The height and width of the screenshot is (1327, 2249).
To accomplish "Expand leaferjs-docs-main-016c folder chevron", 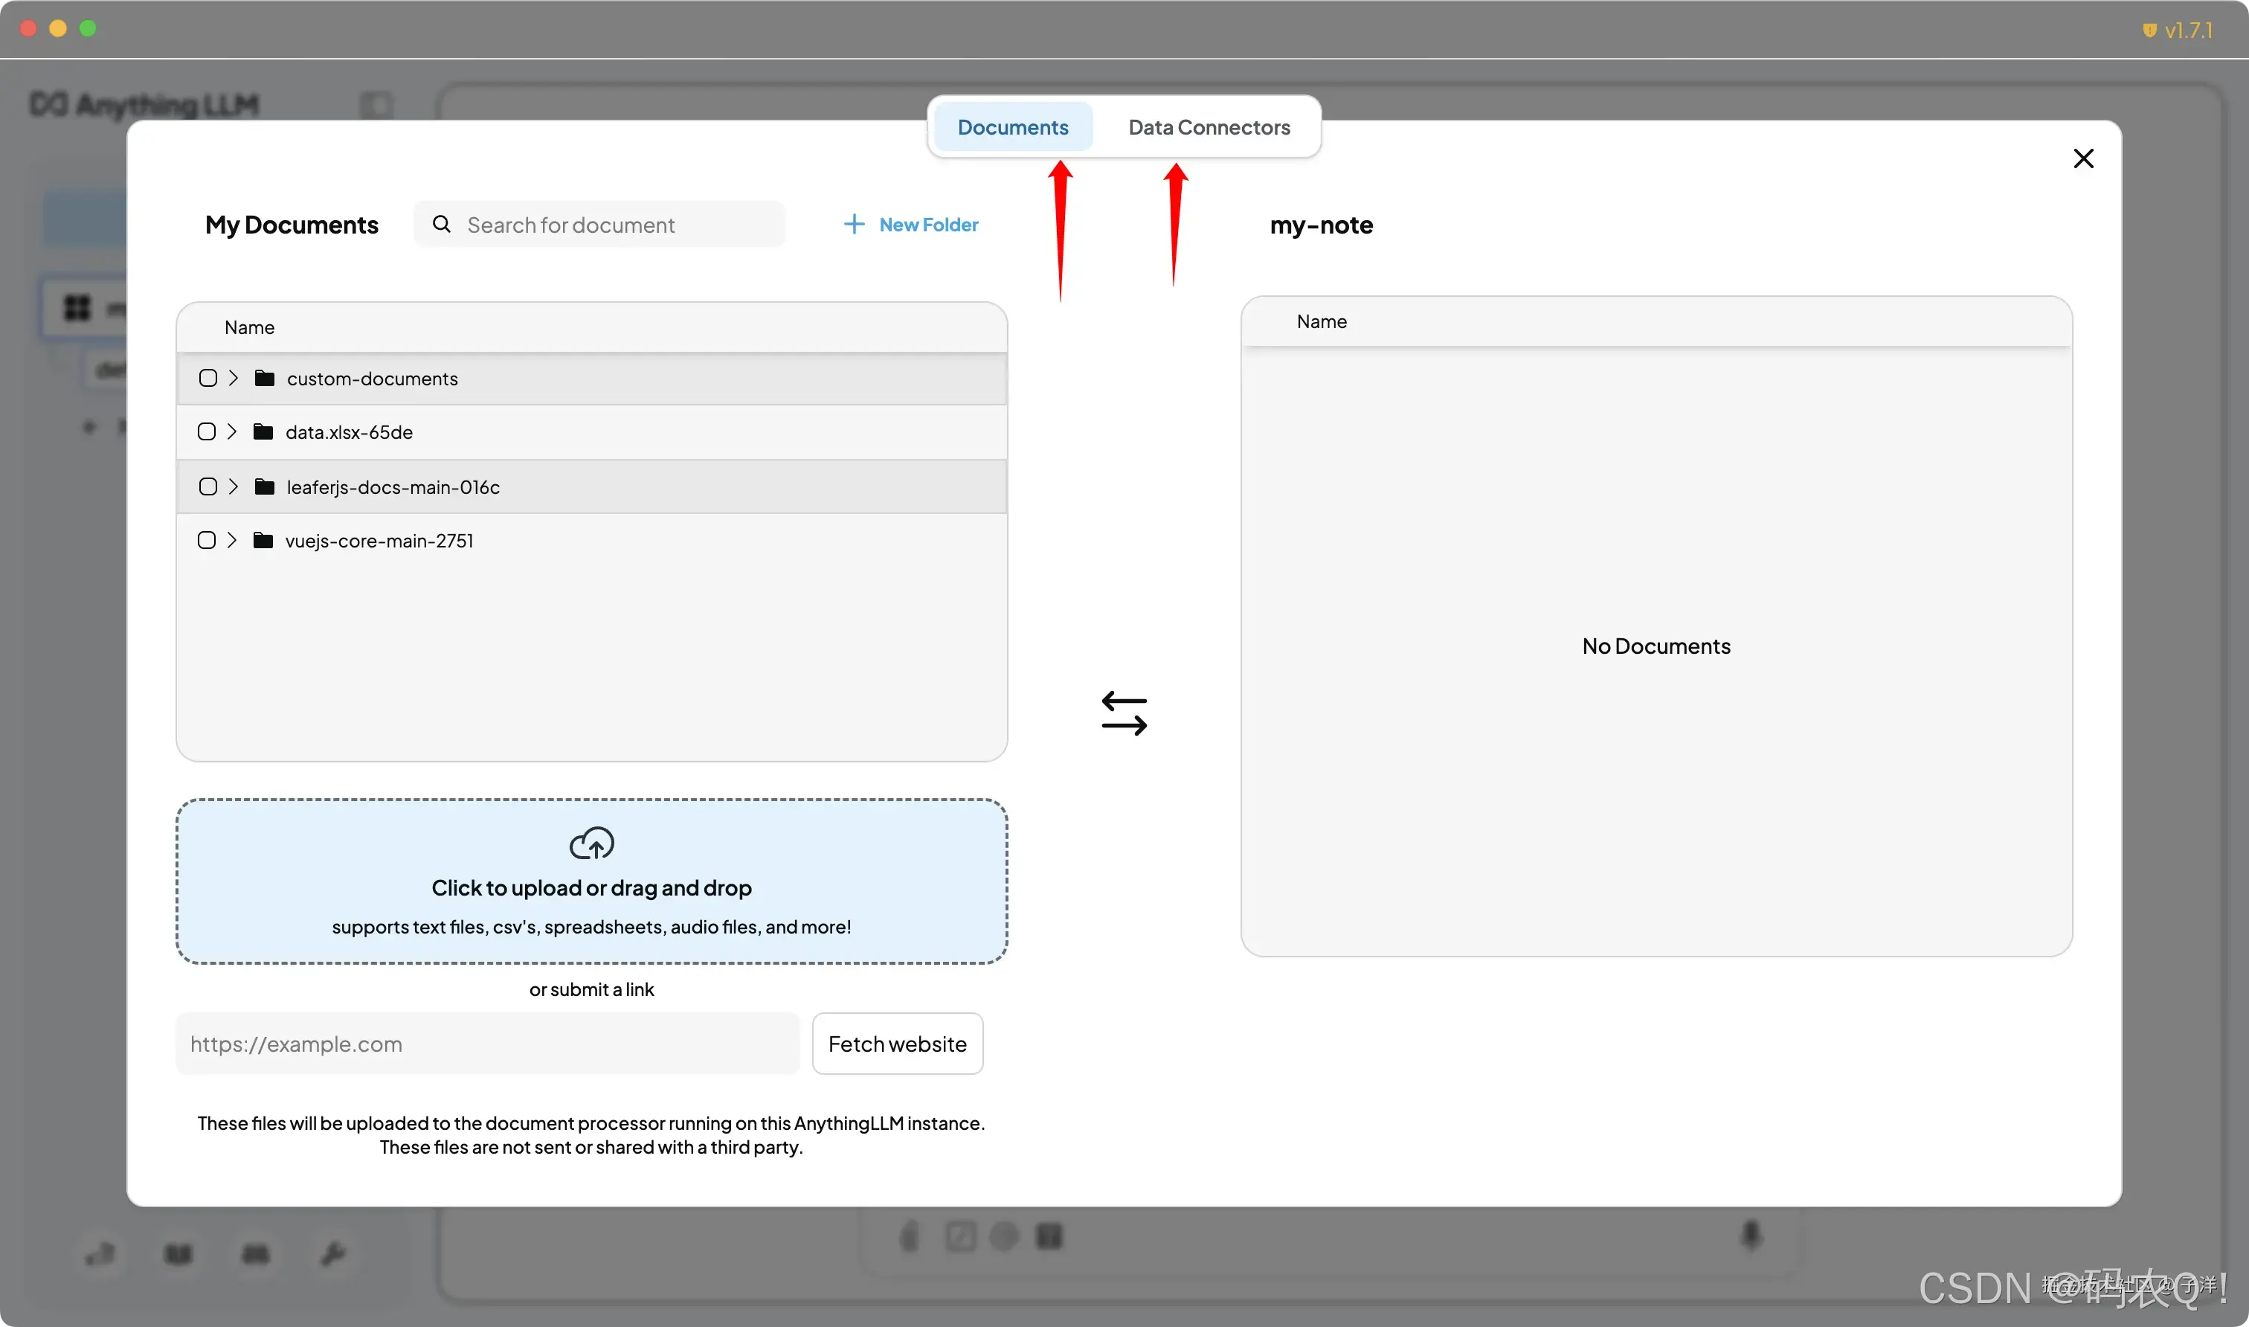I will coord(234,486).
